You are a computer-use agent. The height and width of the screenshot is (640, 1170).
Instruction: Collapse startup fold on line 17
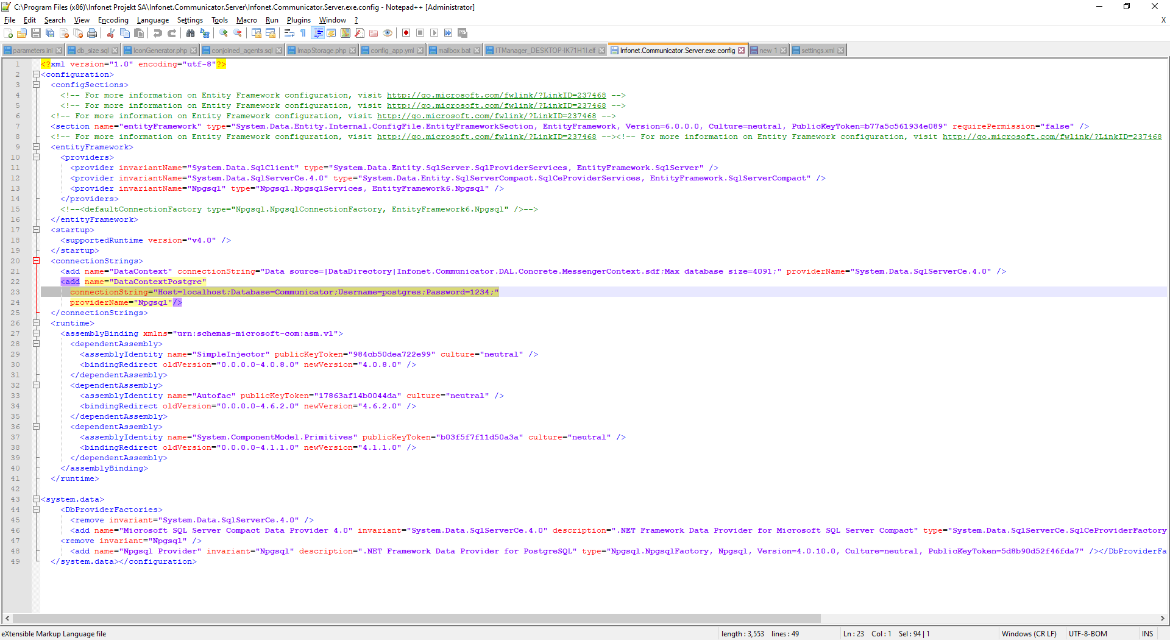click(36, 230)
